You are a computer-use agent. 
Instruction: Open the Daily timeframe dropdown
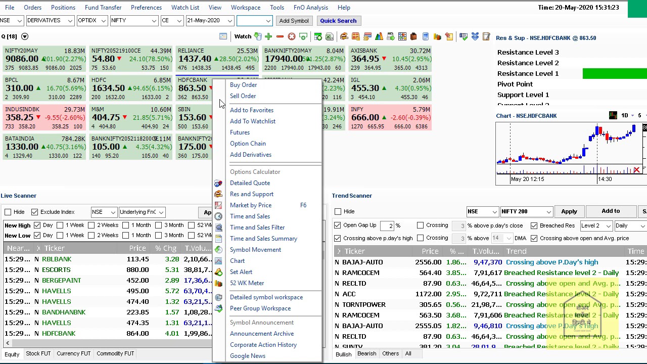[630, 225]
